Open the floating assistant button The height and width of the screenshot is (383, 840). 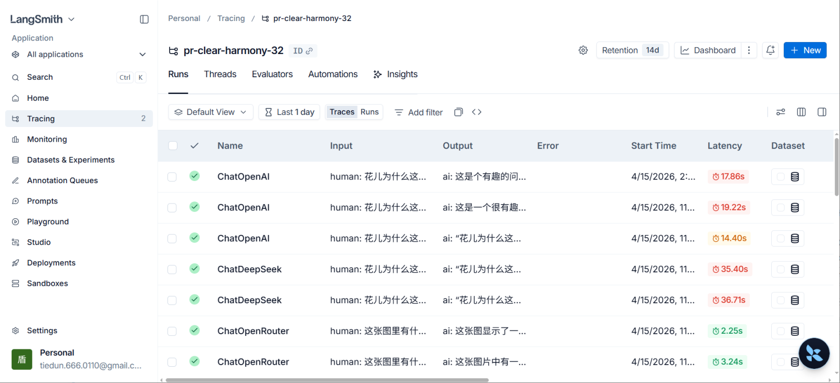click(814, 353)
